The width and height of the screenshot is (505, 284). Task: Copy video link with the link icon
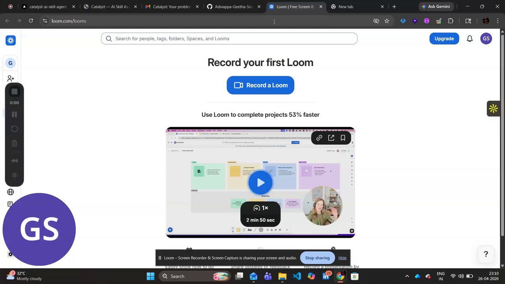pyautogui.click(x=319, y=138)
